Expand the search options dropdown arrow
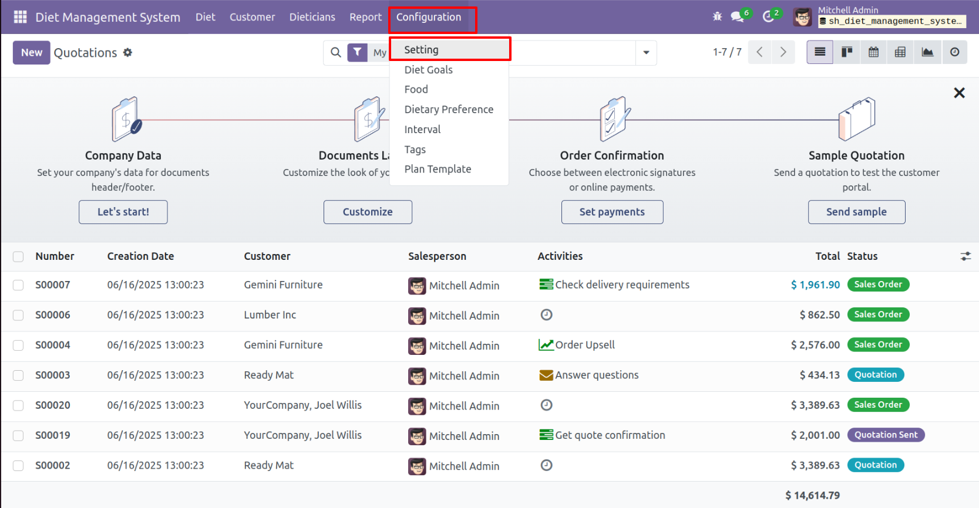979x508 pixels. (646, 53)
